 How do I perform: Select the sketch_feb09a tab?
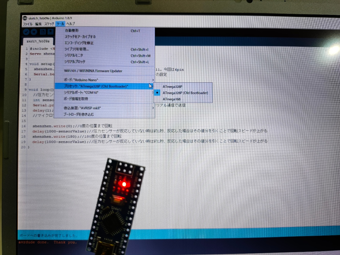coord(38,41)
